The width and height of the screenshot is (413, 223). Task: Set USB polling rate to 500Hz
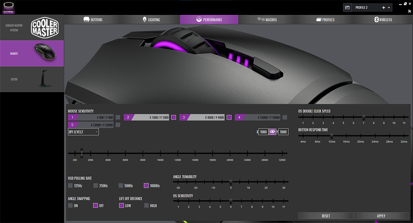point(121,186)
